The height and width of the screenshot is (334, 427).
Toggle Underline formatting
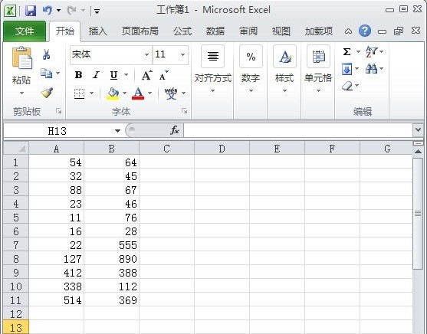click(x=113, y=75)
